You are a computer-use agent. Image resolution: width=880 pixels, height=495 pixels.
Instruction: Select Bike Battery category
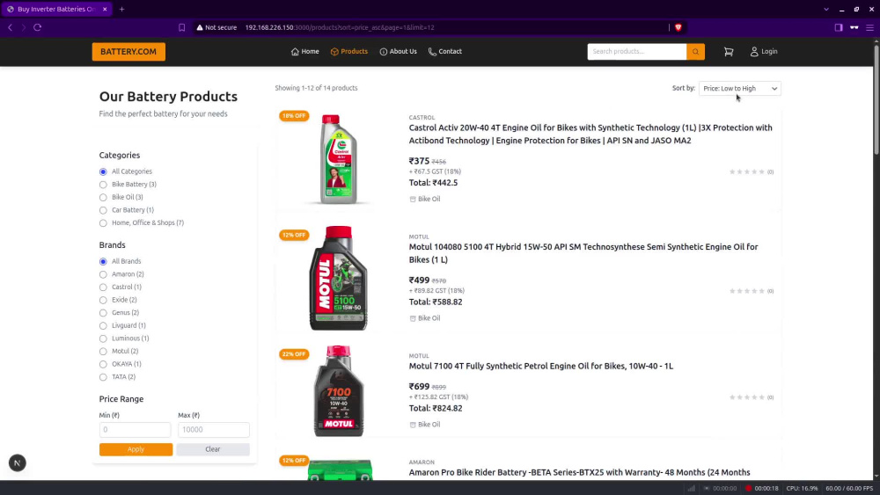[x=103, y=185]
